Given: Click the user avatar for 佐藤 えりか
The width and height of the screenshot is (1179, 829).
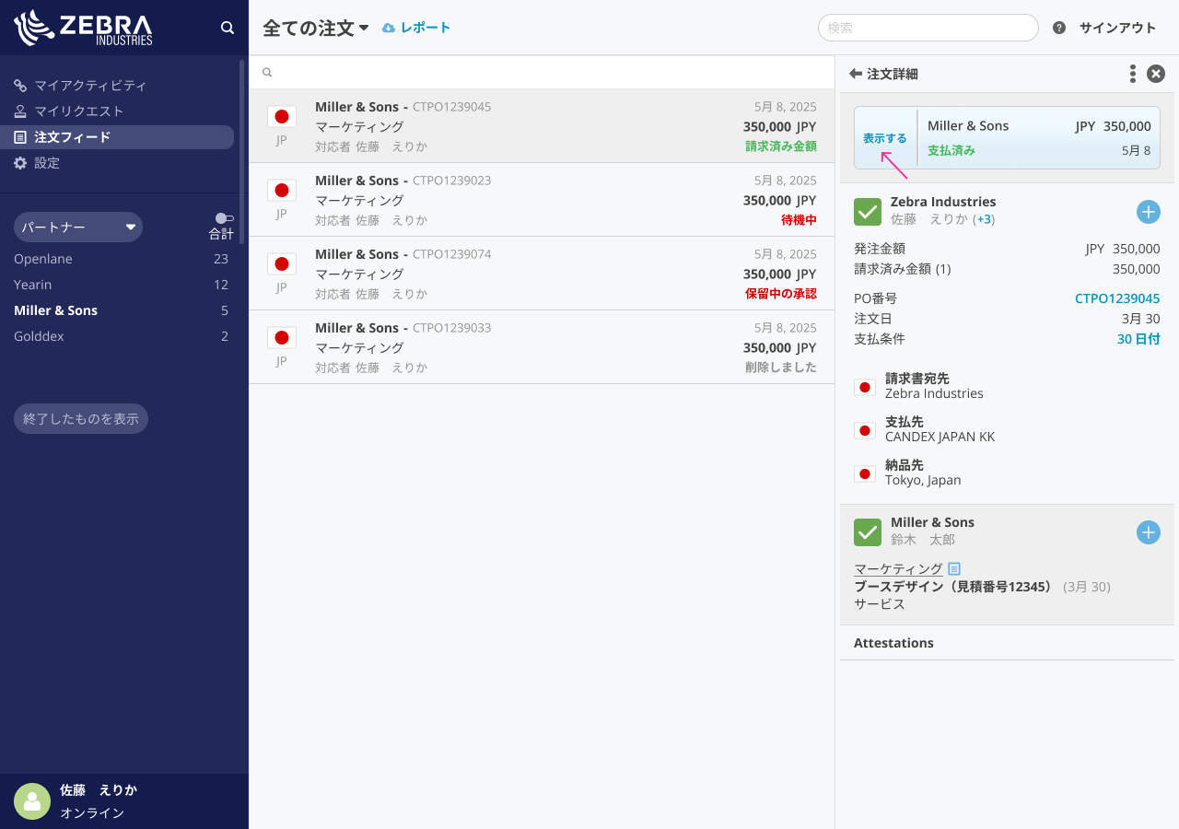Looking at the screenshot, I should click(x=32, y=801).
